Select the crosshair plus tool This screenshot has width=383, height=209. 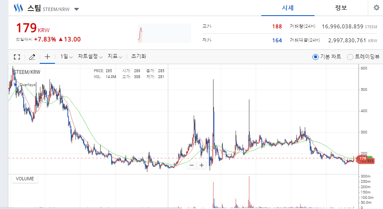[x=47, y=57]
